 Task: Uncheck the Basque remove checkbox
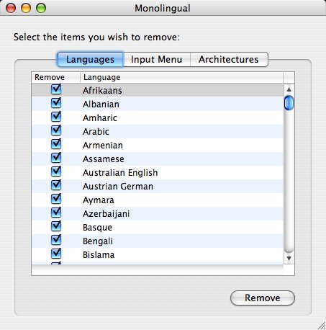click(x=56, y=227)
